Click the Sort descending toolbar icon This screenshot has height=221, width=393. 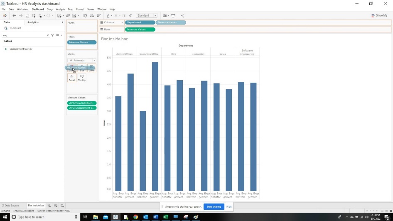(99, 15)
